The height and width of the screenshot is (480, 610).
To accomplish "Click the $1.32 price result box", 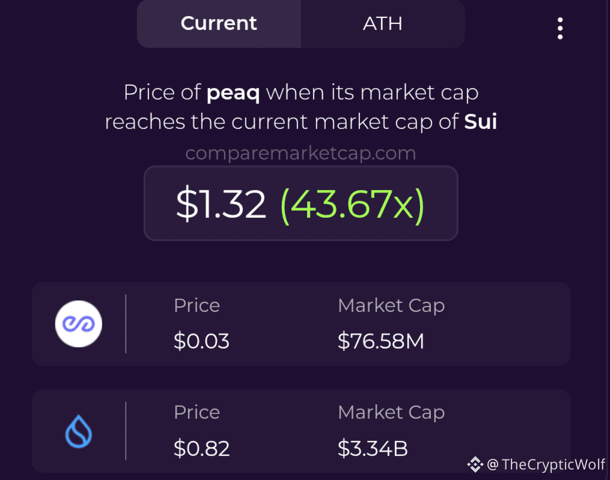I will [300, 203].
